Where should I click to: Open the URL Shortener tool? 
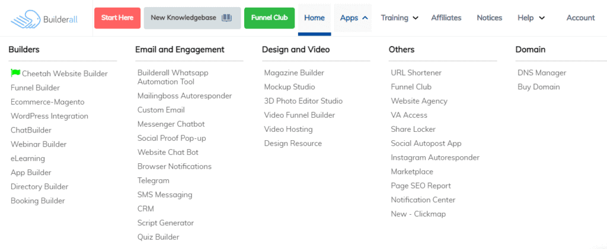[x=416, y=73]
